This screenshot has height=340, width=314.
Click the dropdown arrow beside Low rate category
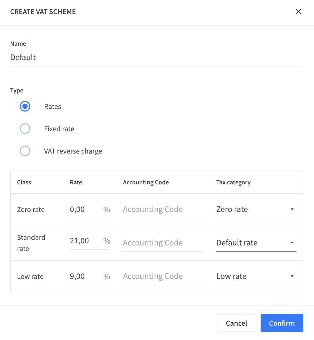292,276
